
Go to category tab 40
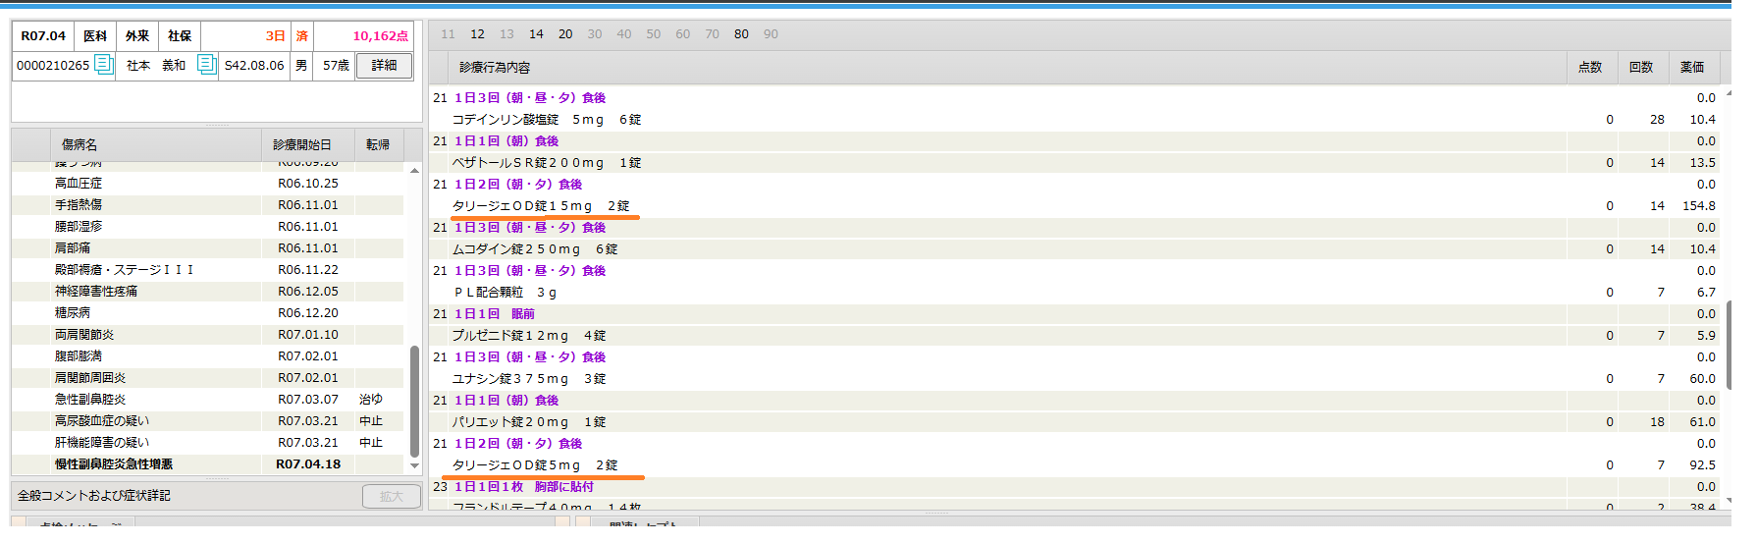[624, 34]
